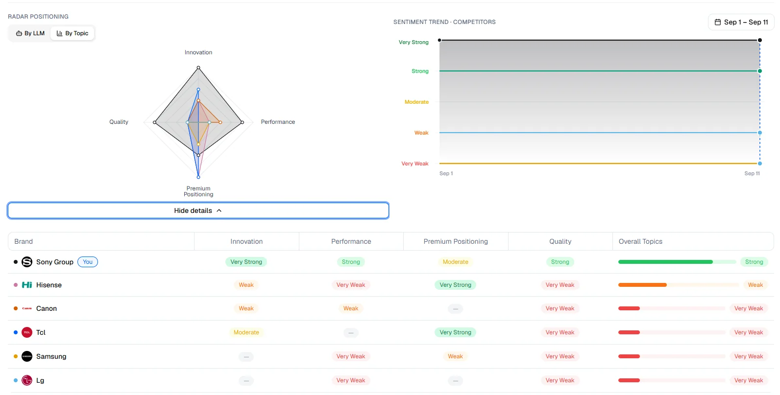The height and width of the screenshot is (395, 780).
Task: Click the Premium Positioning axis label on radar
Action: coord(198,191)
